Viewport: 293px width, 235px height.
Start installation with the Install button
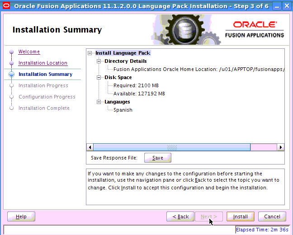point(240,216)
